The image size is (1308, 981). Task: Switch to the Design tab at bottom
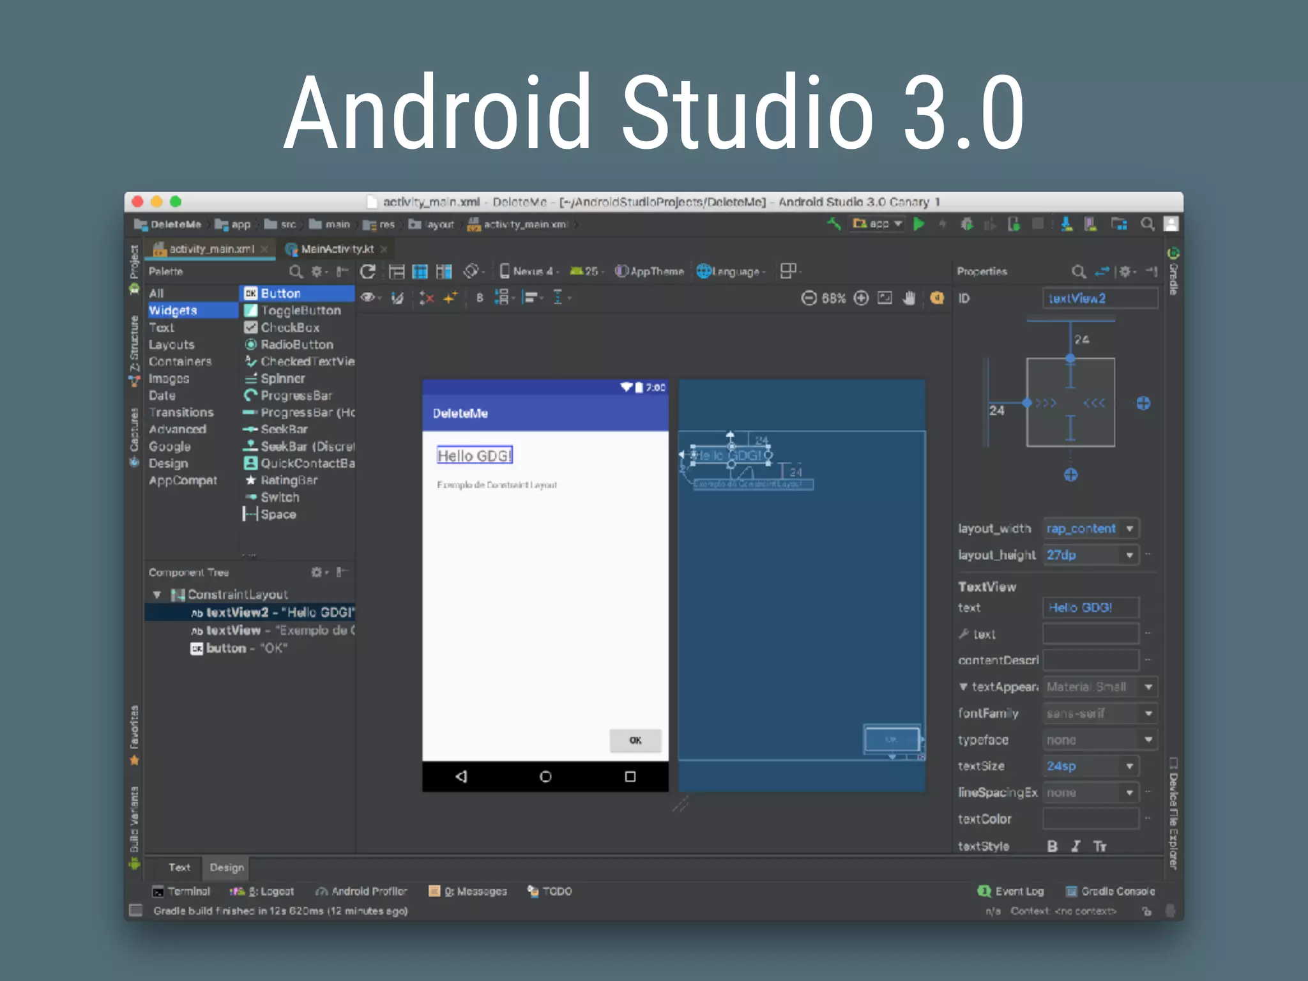pos(227,867)
